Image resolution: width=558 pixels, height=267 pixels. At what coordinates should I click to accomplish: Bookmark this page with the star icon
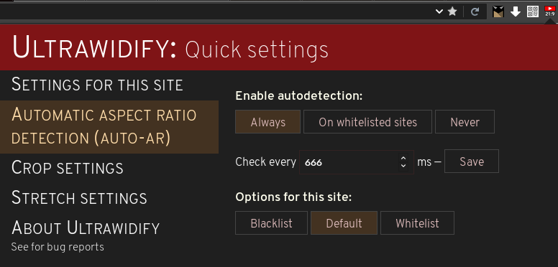pos(452,11)
